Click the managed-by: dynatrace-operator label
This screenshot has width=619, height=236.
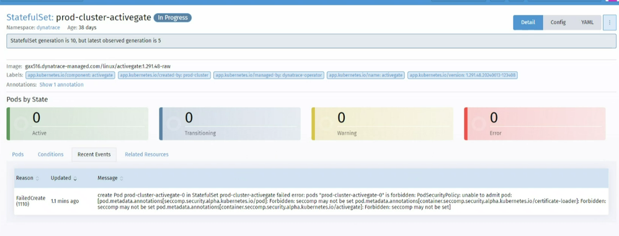coord(269,75)
